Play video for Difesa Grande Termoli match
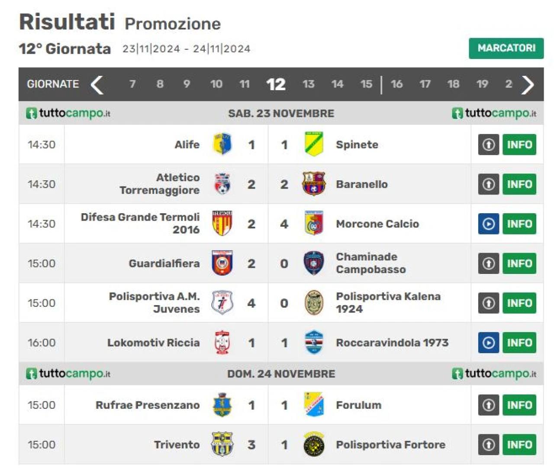The width and height of the screenshot is (554, 472). (489, 224)
